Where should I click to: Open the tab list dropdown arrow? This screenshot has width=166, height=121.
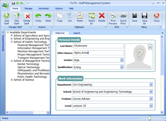point(162,33)
